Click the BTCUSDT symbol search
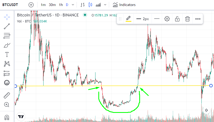 pos(10,5)
